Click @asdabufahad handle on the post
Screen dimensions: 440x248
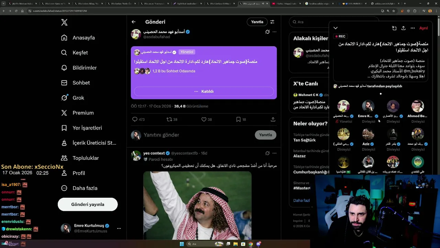click(x=156, y=37)
